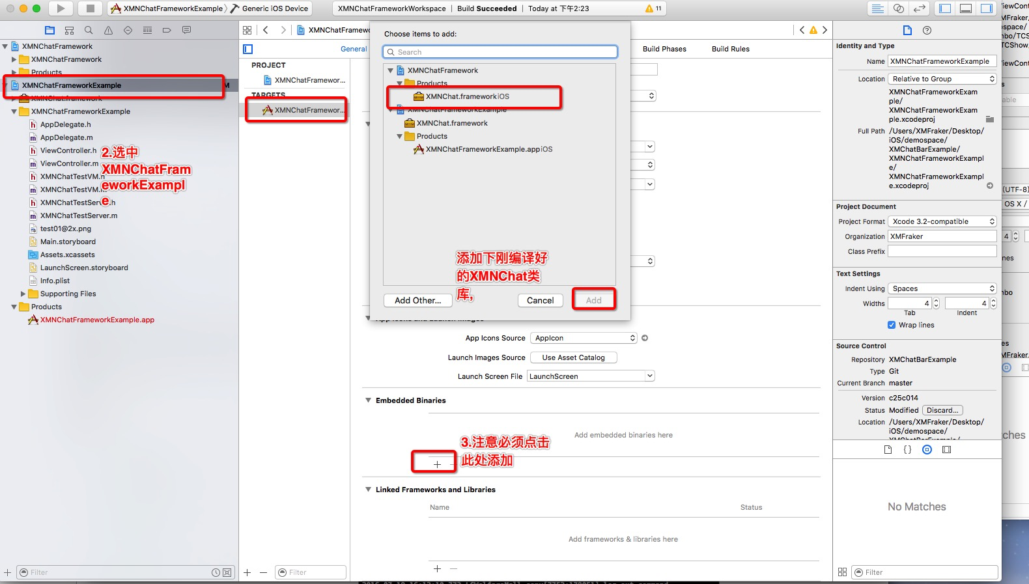Viewport: 1029px width, 584px height.
Task: Show the code snippet library
Action: [x=907, y=449]
